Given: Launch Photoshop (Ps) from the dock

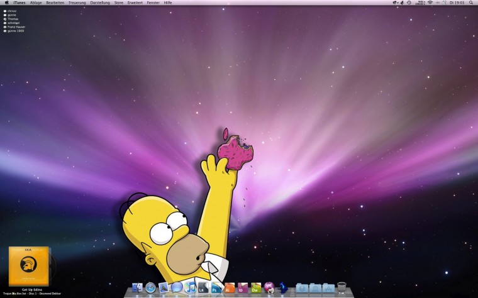Looking at the screenshot, I should tap(216, 288).
